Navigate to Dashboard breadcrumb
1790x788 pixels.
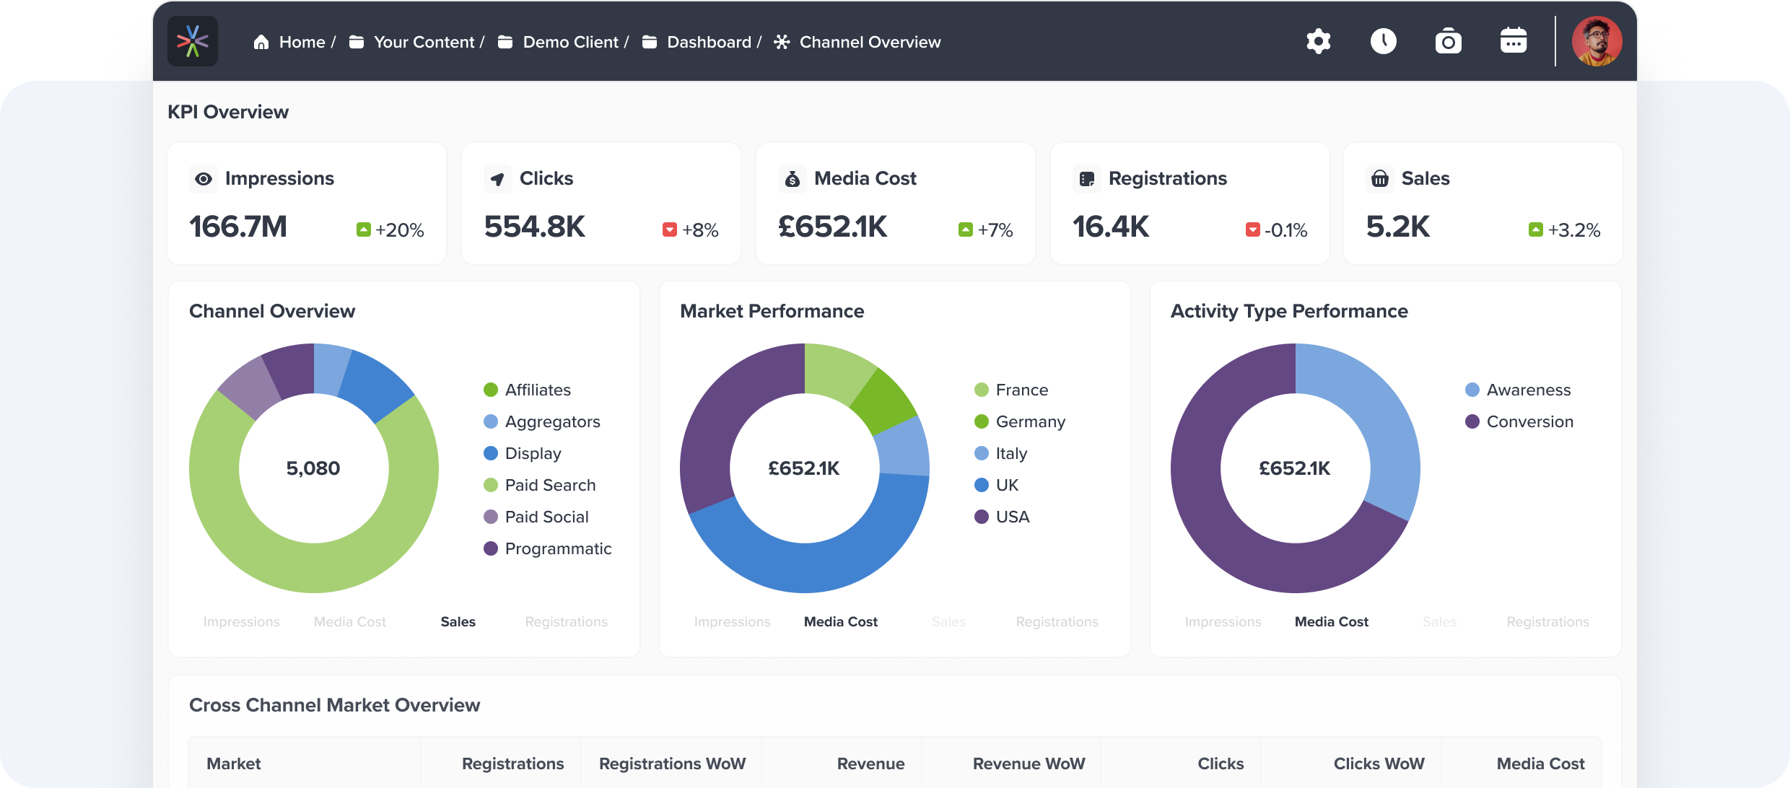point(709,42)
